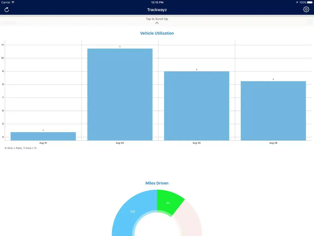Click 'Aug 29' axis label
The width and height of the screenshot is (314, 236).
coord(197,143)
